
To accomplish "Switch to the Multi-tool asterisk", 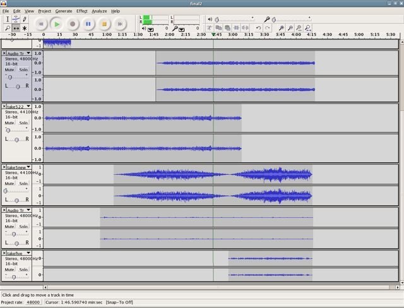I will pyautogui.click(x=25, y=28).
